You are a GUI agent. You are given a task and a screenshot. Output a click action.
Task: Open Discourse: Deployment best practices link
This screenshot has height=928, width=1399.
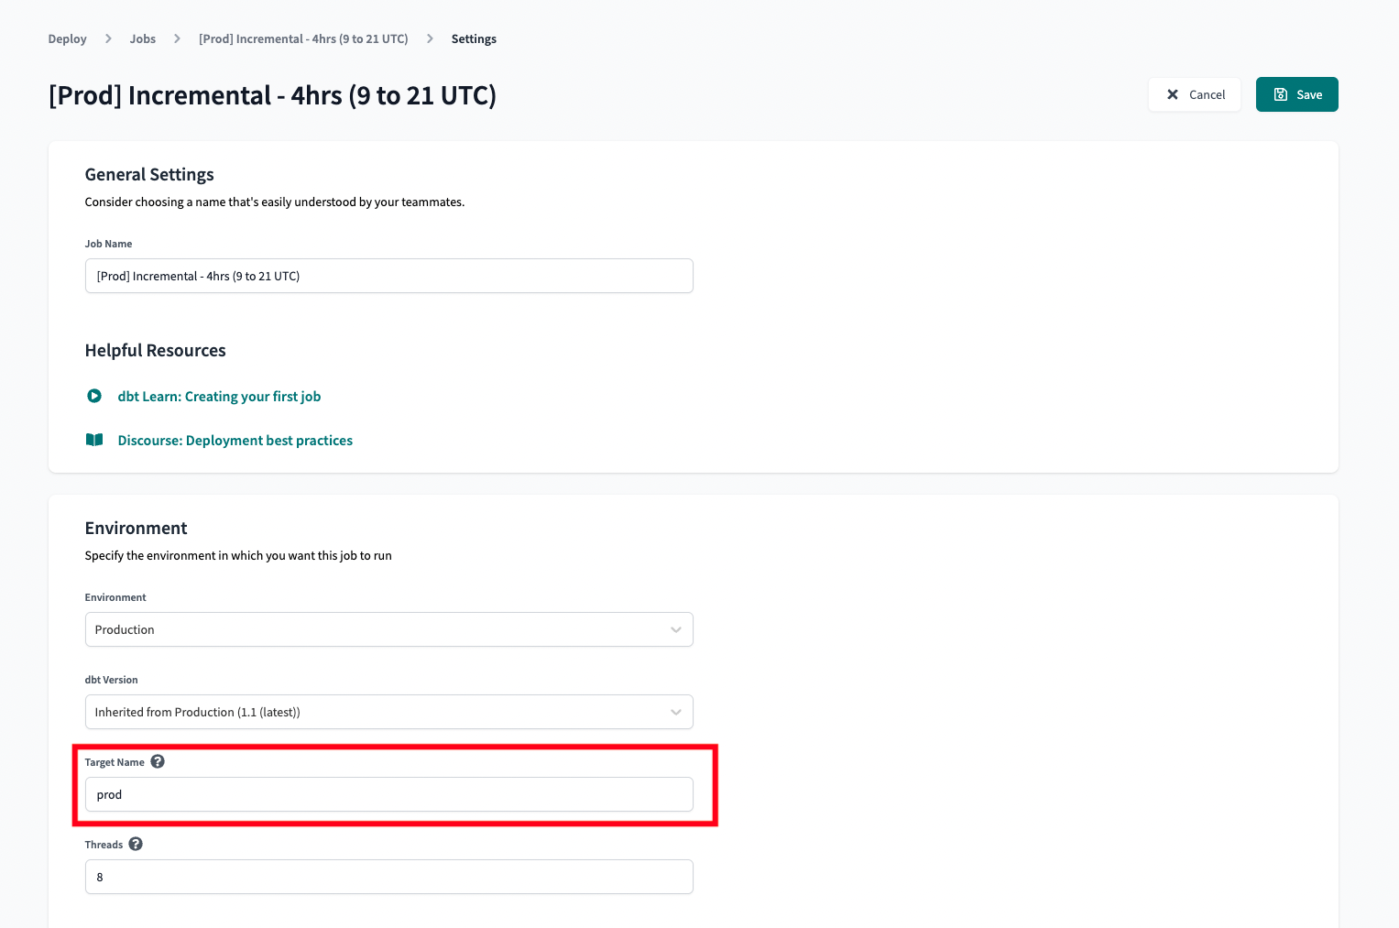235,440
